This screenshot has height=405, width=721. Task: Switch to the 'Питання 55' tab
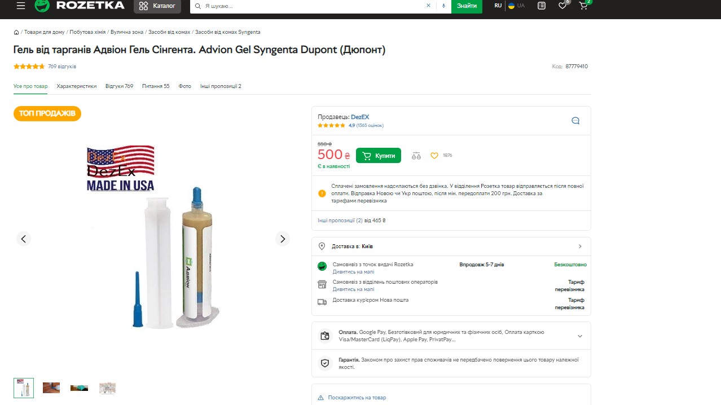click(x=156, y=86)
